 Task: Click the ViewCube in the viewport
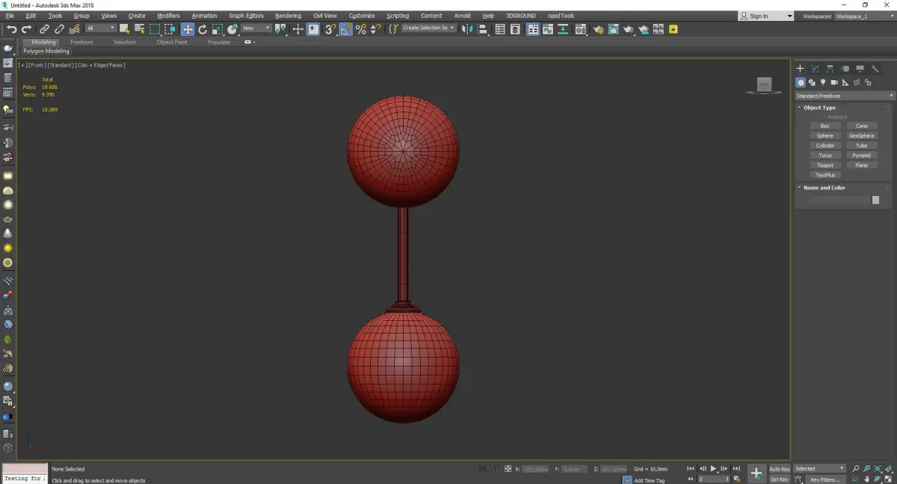(764, 85)
